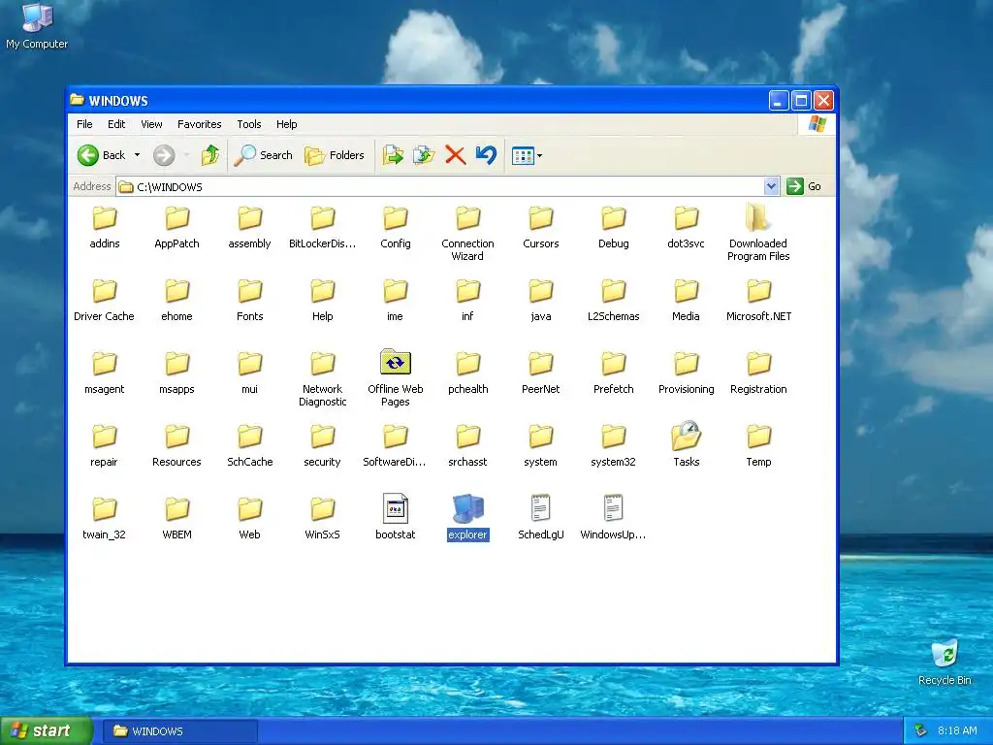
Task: Click the system tray notification icon
Action: tap(920, 730)
